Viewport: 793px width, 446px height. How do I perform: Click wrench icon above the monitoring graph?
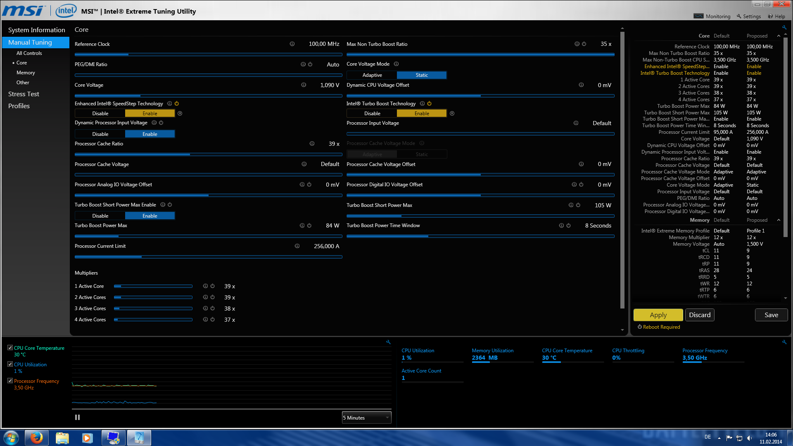(388, 342)
